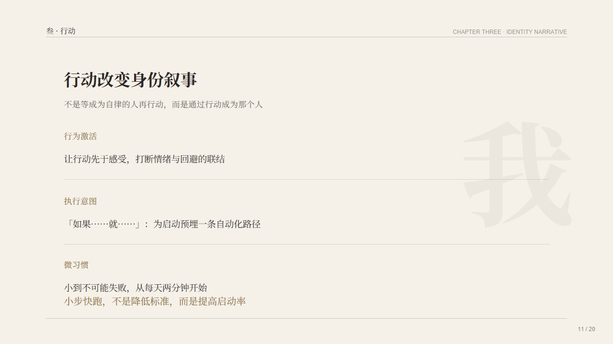Click the subtitle starting 不是等成为自律的人再行动
The height and width of the screenshot is (344, 613).
coord(163,104)
